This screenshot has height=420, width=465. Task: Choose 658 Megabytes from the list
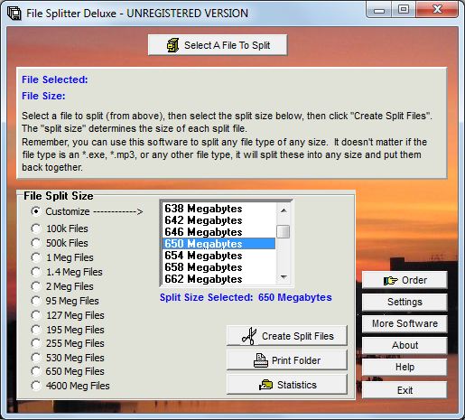coord(219,267)
